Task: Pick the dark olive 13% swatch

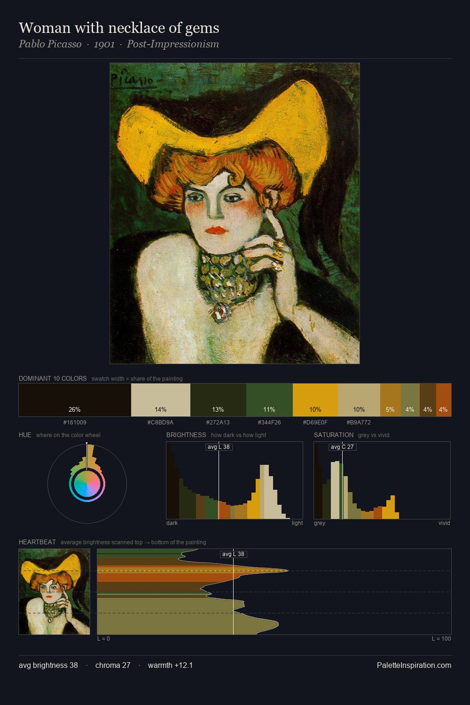Action: (218, 400)
